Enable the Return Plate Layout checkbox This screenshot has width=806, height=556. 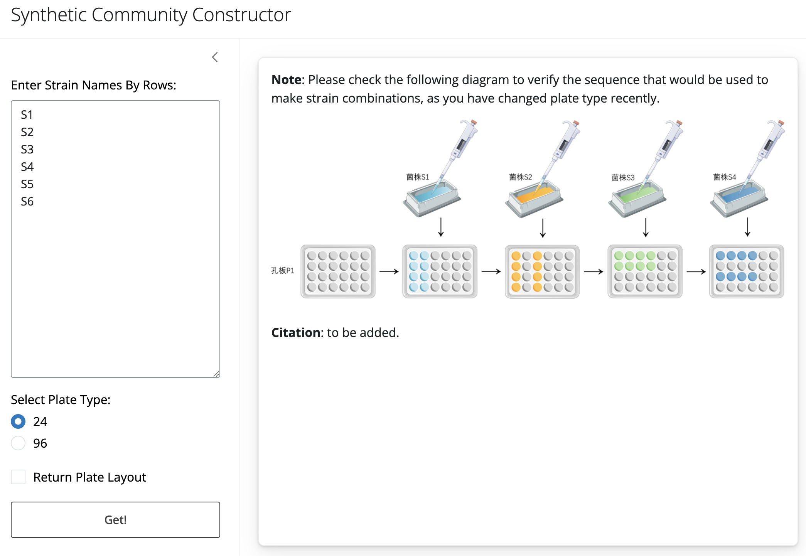18,477
